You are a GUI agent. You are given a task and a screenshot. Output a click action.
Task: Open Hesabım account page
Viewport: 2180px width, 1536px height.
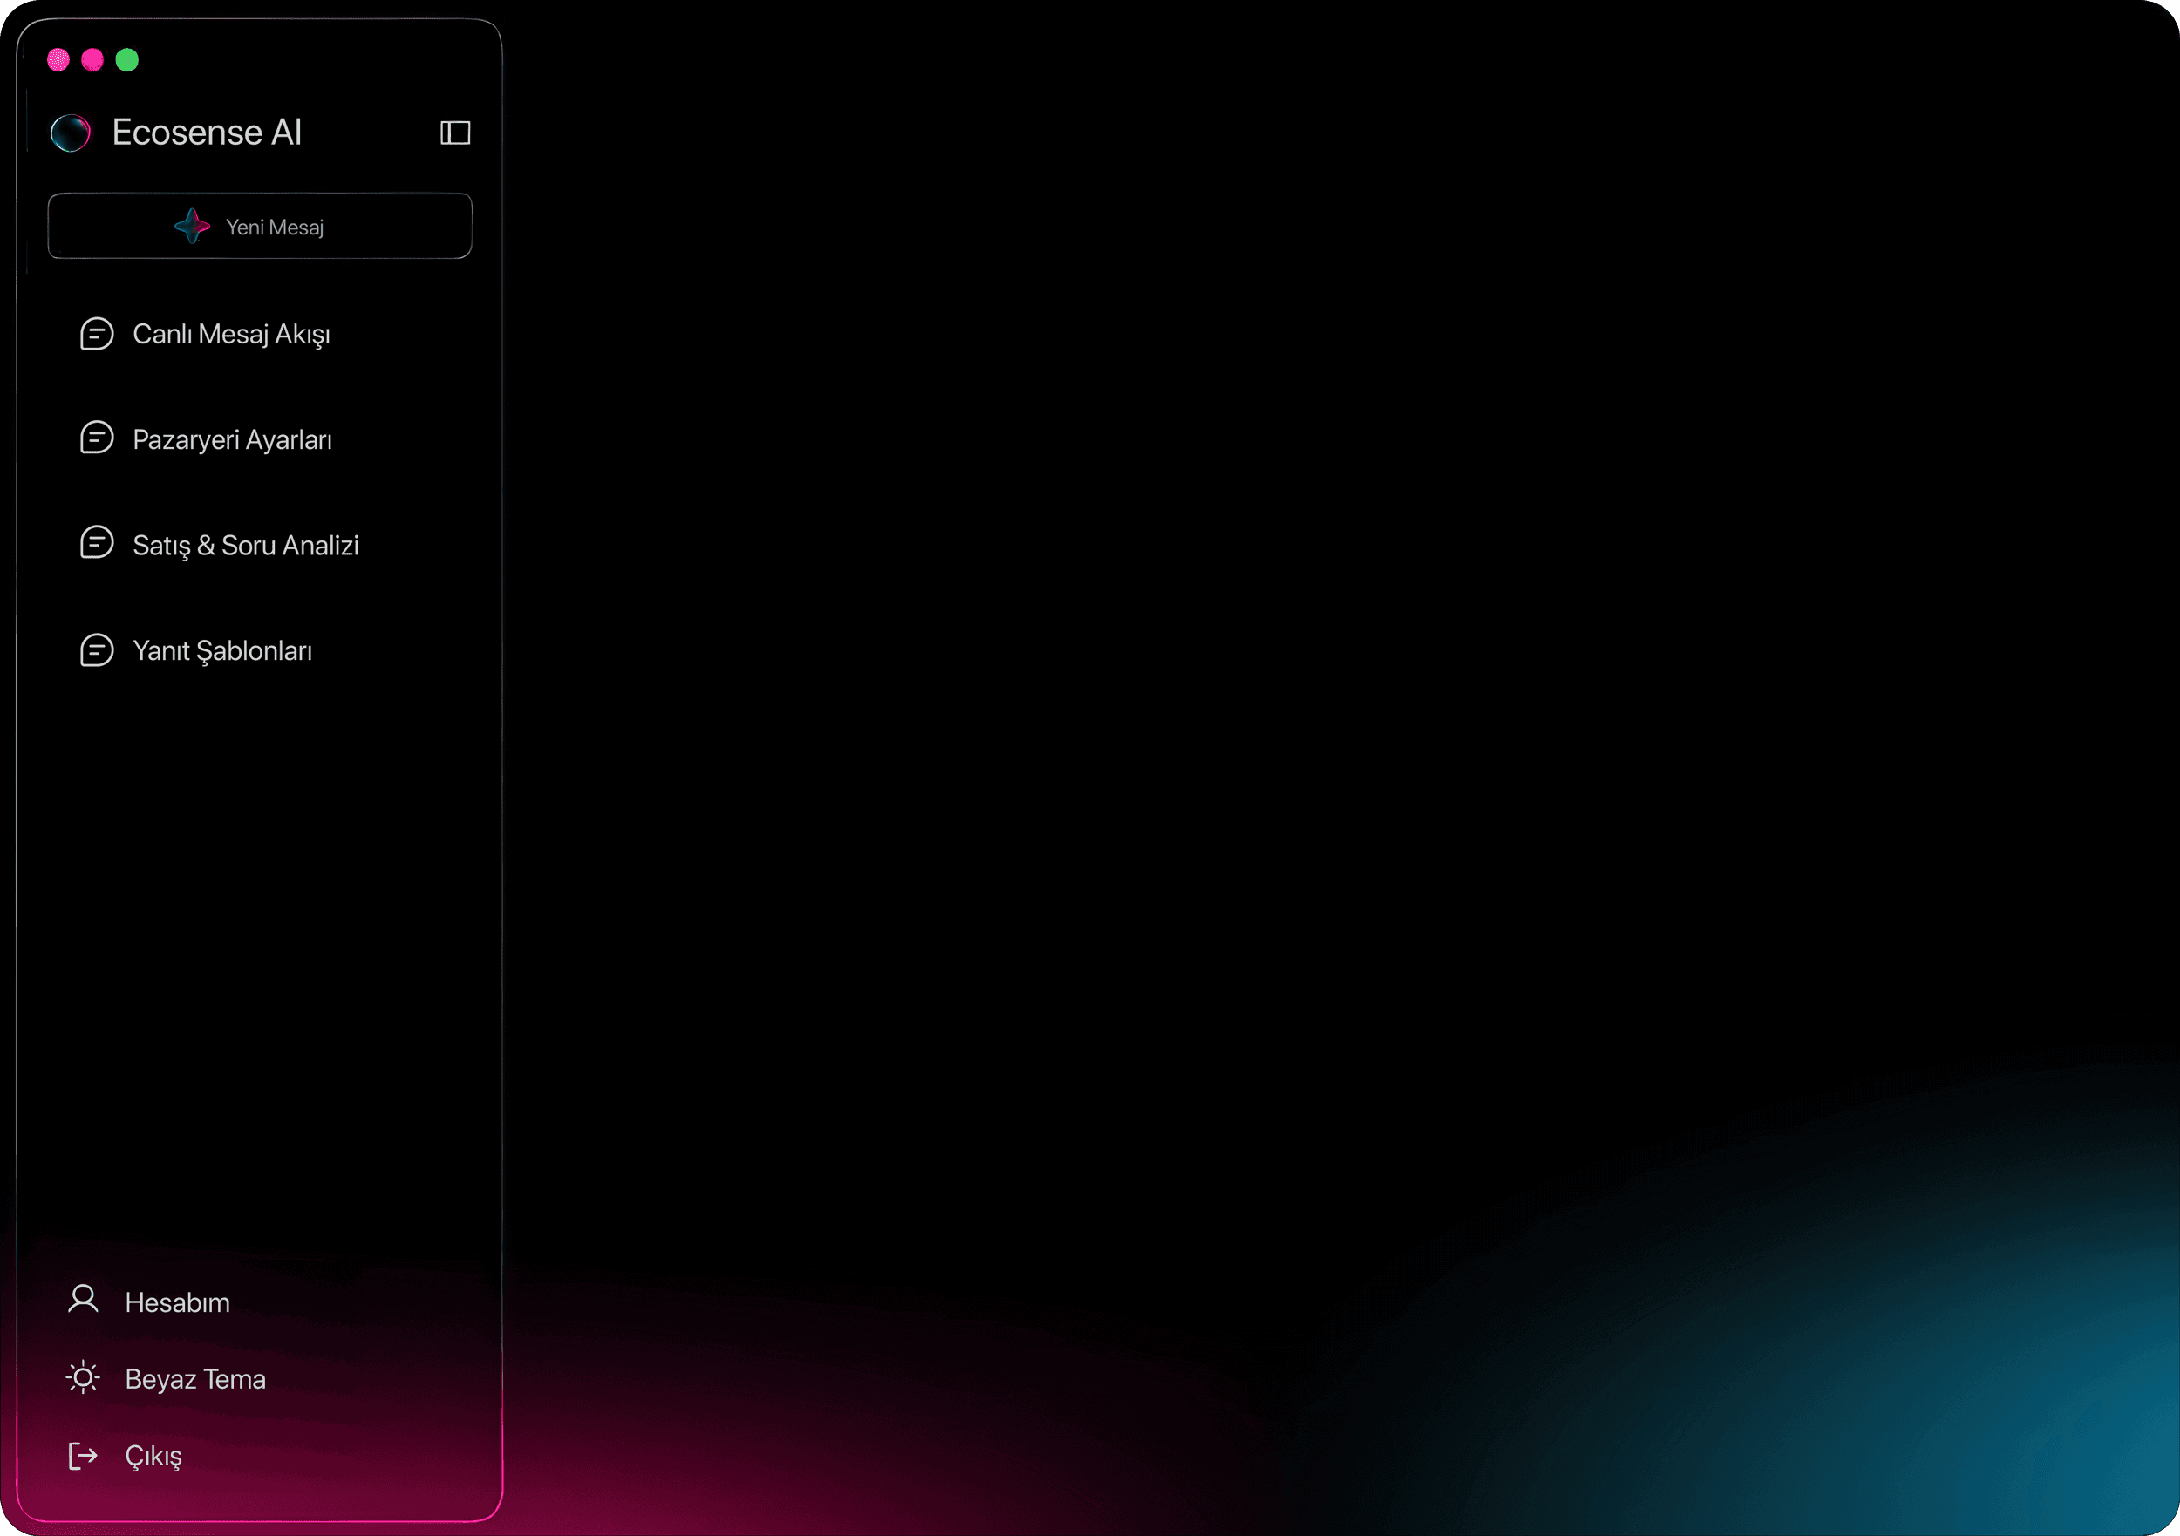tap(178, 1302)
